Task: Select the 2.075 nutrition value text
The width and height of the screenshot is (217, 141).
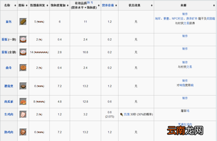Action: pyautogui.click(x=110, y=117)
